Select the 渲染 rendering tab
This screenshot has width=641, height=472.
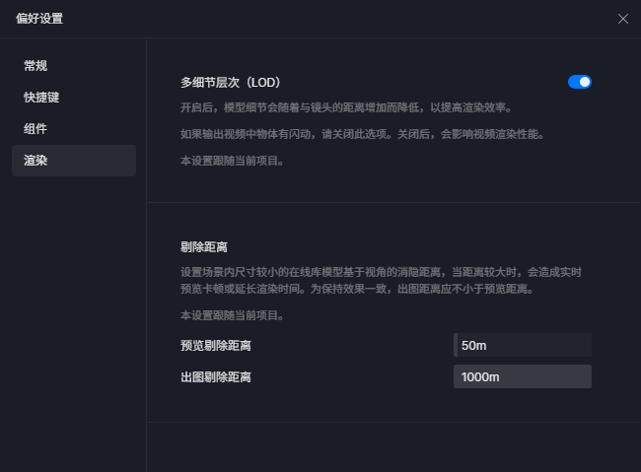(36, 161)
